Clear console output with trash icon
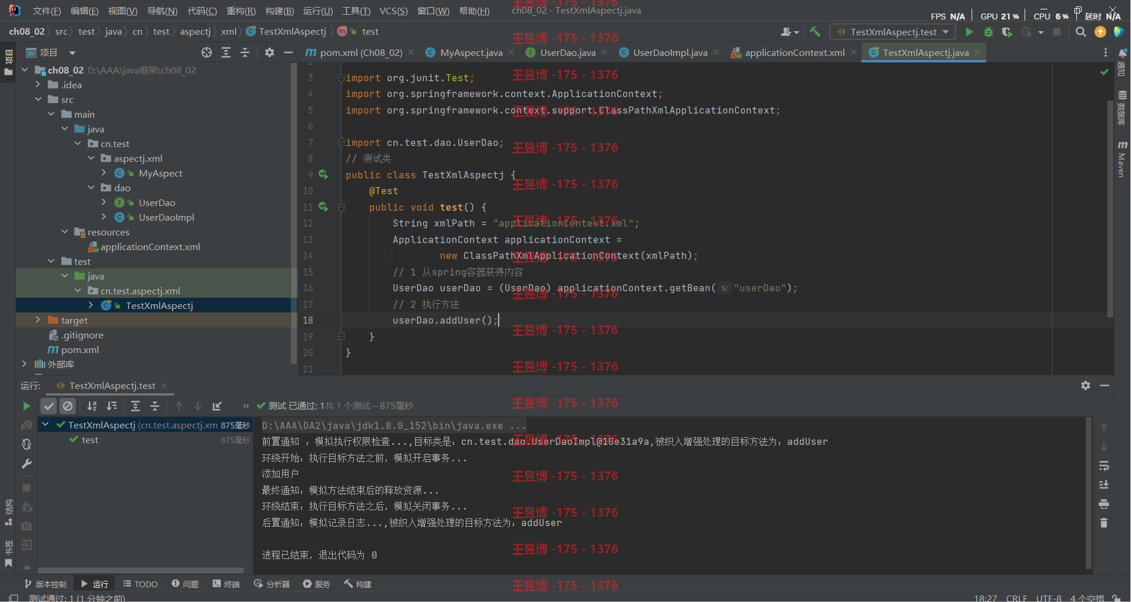This screenshot has height=602, width=1131. coord(1104,523)
